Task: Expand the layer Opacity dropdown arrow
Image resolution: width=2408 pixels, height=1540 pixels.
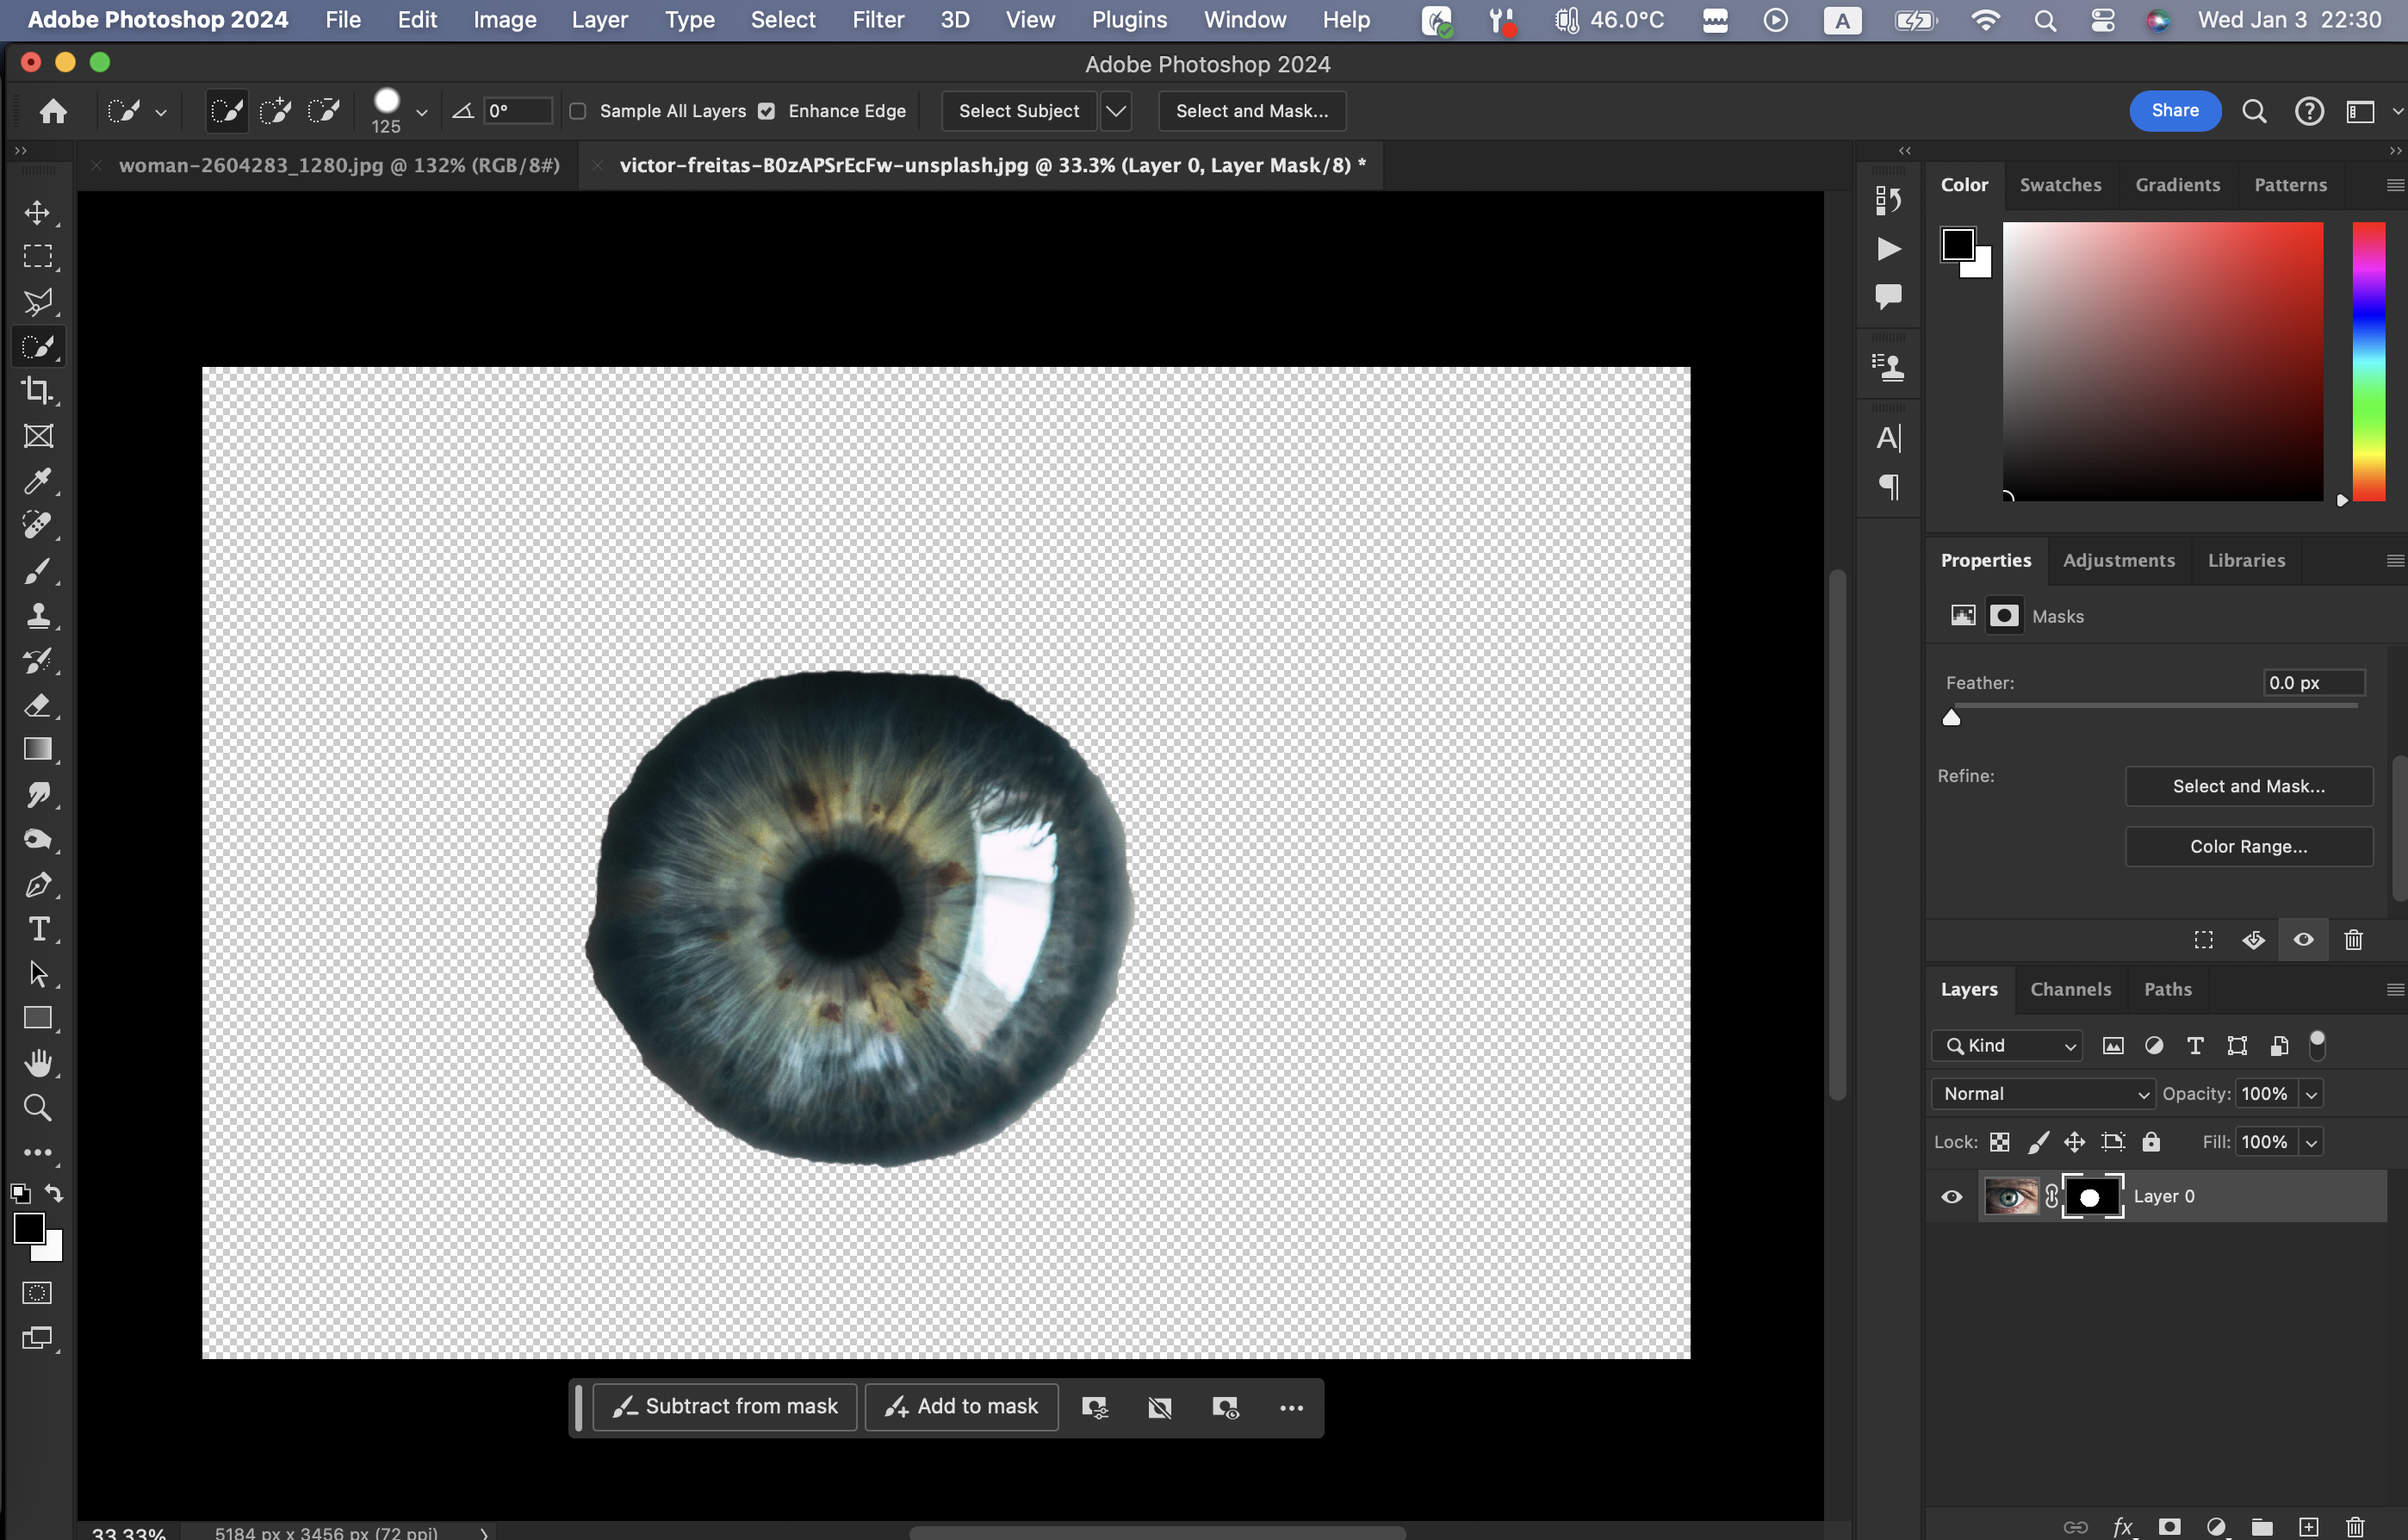Action: [2311, 1094]
